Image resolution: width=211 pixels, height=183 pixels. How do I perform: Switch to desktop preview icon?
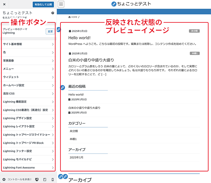(37, 179)
